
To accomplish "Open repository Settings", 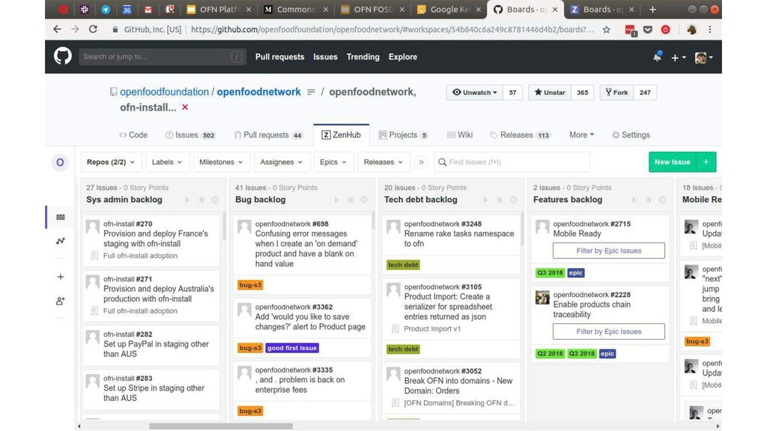I will coord(631,135).
